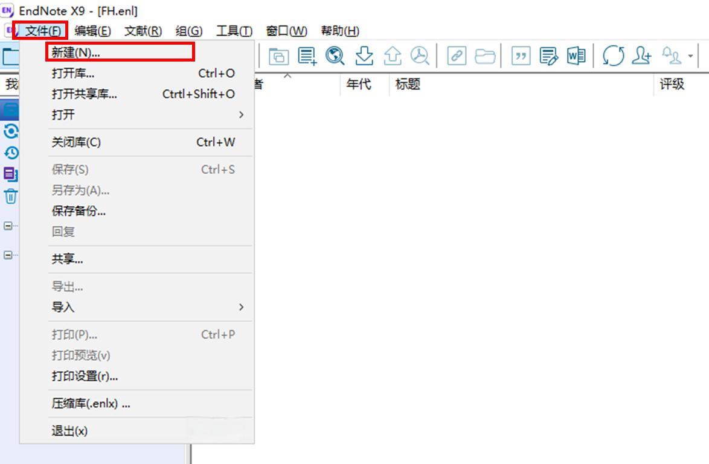Open the 窗口(W) menu
The width and height of the screenshot is (709, 464).
click(x=286, y=31)
